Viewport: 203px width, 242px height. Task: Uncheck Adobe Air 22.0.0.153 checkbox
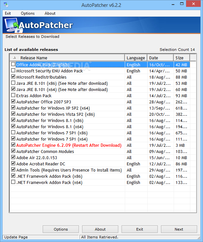tap(13, 157)
